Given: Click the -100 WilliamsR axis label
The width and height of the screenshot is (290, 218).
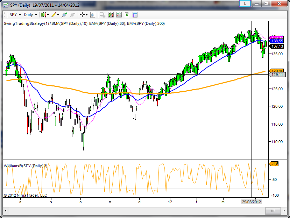Looking at the screenshot, I should click(x=275, y=195).
